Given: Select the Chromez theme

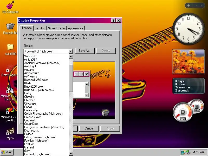Looking at the screenshot, I should pos(47,100).
